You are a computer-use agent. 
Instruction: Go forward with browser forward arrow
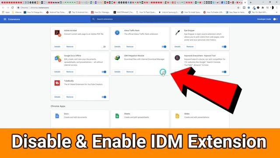(8, 8)
